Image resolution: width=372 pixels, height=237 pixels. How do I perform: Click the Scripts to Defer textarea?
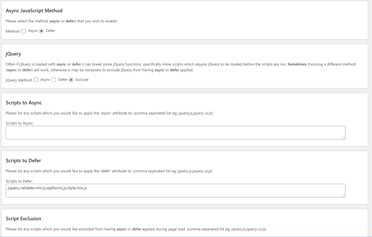click(175, 190)
